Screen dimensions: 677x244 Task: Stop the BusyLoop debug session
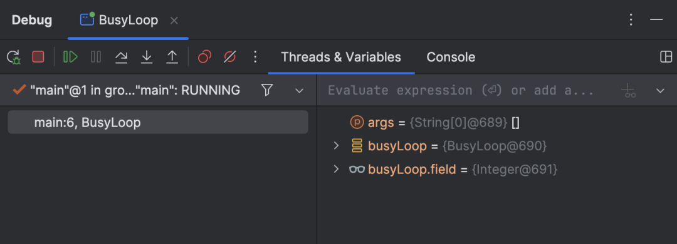(38, 57)
